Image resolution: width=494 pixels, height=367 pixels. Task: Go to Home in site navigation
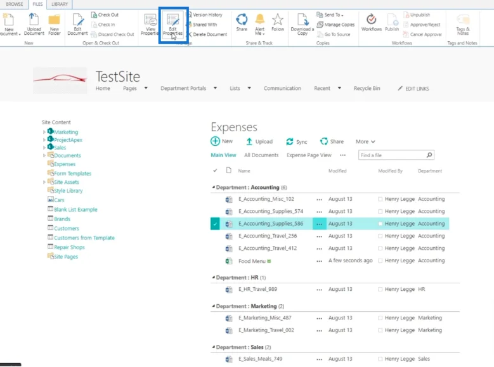103,88
